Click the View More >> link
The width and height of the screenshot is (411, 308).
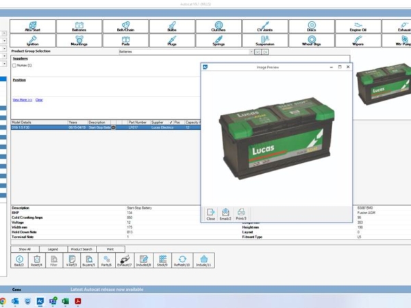pyautogui.click(x=23, y=100)
